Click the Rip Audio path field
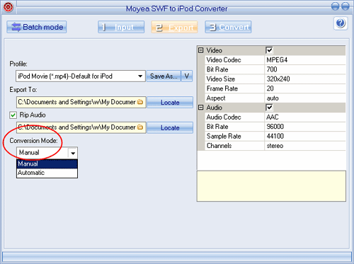 81,127
